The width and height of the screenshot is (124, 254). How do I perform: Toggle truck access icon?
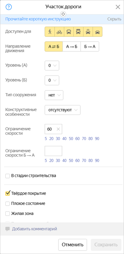click(78, 32)
